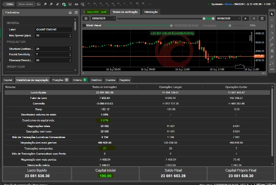Viewport: 276px width, 185px height.
Task: Click the first magnifier zoom icon
Action: 45,4
